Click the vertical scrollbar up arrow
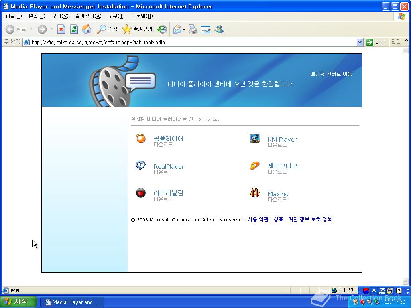411x308 pixels. click(405, 51)
